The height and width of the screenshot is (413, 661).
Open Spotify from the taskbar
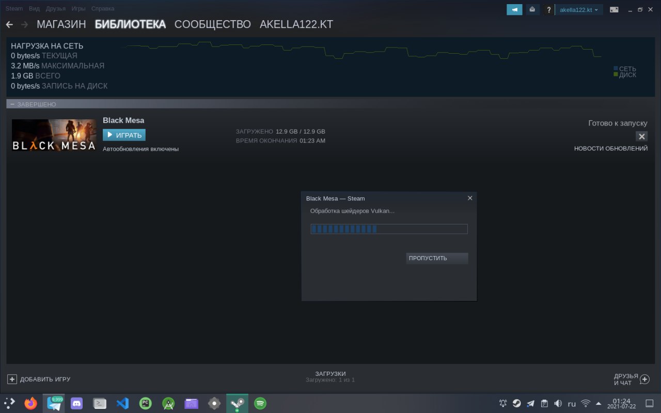point(260,403)
